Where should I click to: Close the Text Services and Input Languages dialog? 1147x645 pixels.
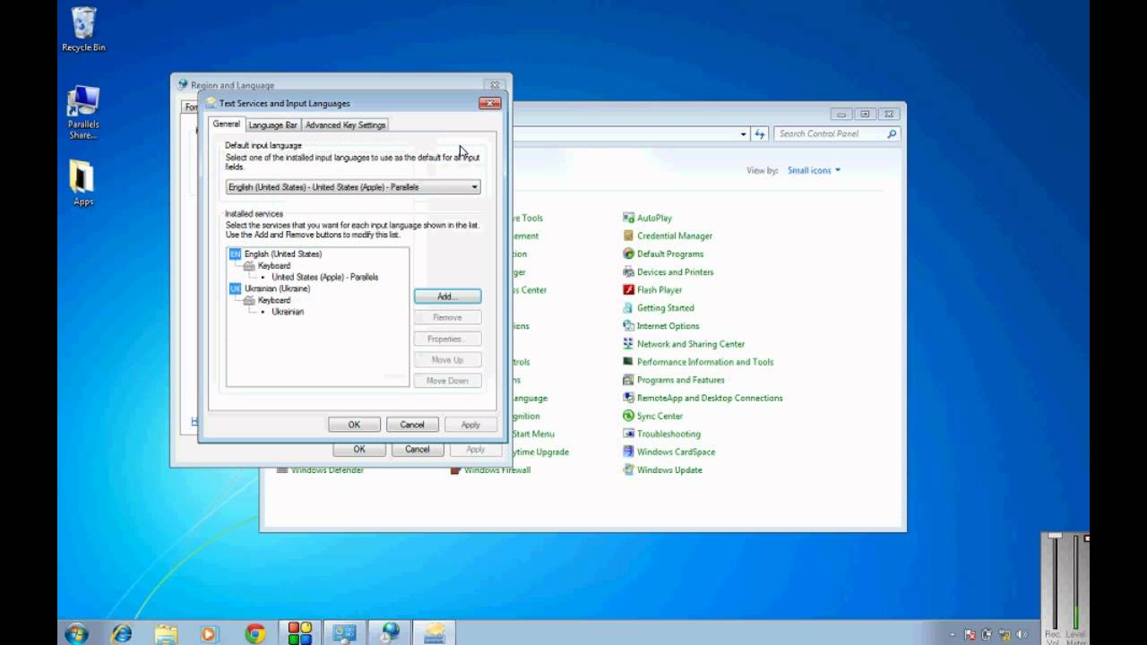pos(489,103)
